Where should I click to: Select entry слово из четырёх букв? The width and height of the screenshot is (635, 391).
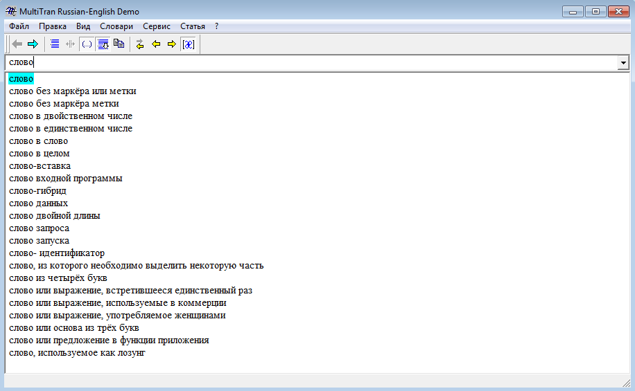(58, 278)
